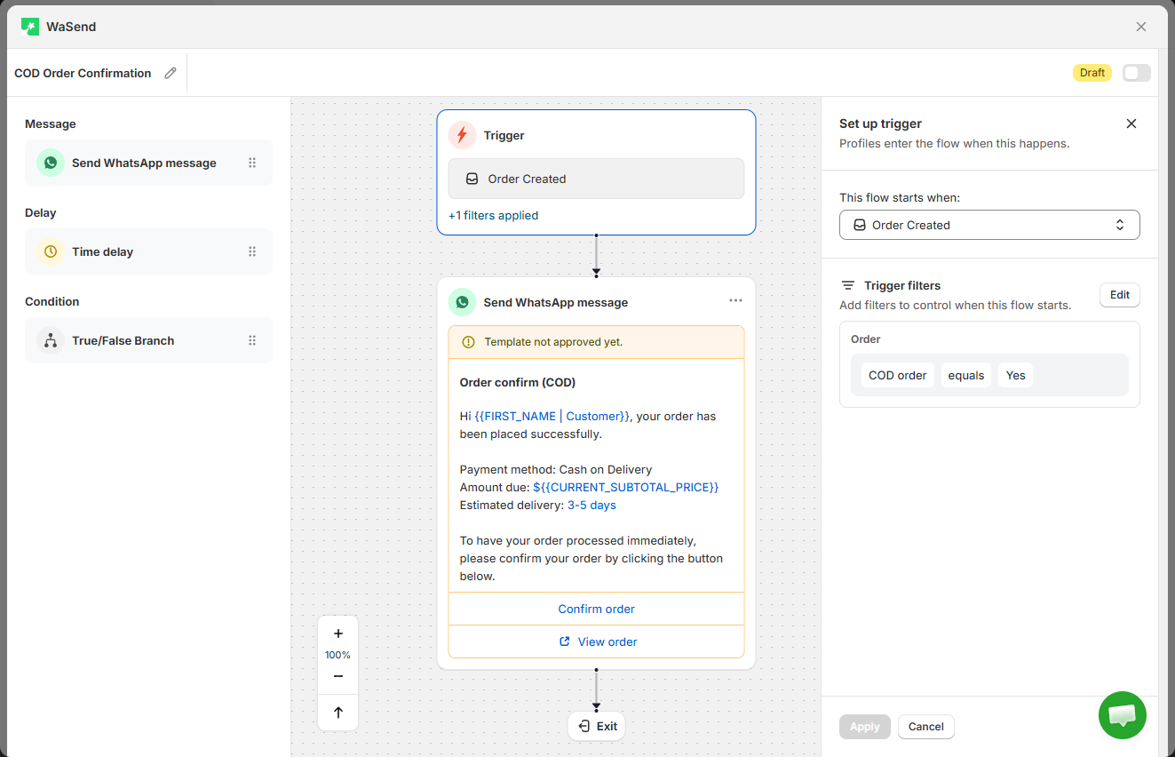This screenshot has width=1175, height=757.
Task: Grab drag handle for Time delay
Action: coord(252,251)
